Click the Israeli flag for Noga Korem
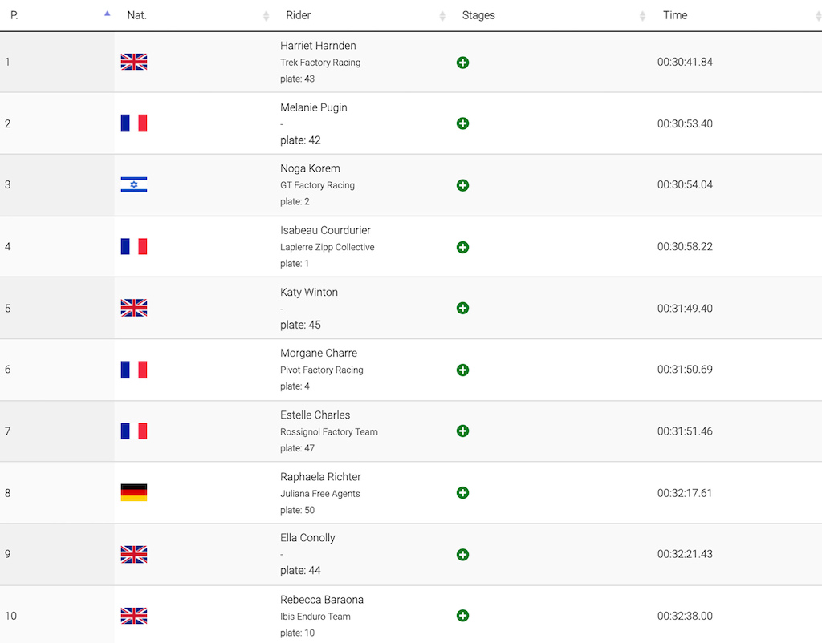 (x=134, y=185)
